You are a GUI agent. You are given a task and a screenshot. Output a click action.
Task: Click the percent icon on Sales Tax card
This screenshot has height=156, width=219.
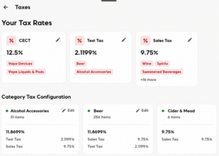pyautogui.click(x=145, y=41)
